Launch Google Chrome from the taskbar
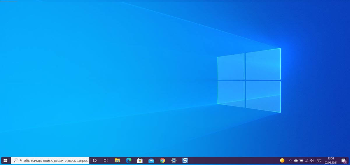This screenshot has width=350, height=165. tap(162, 160)
